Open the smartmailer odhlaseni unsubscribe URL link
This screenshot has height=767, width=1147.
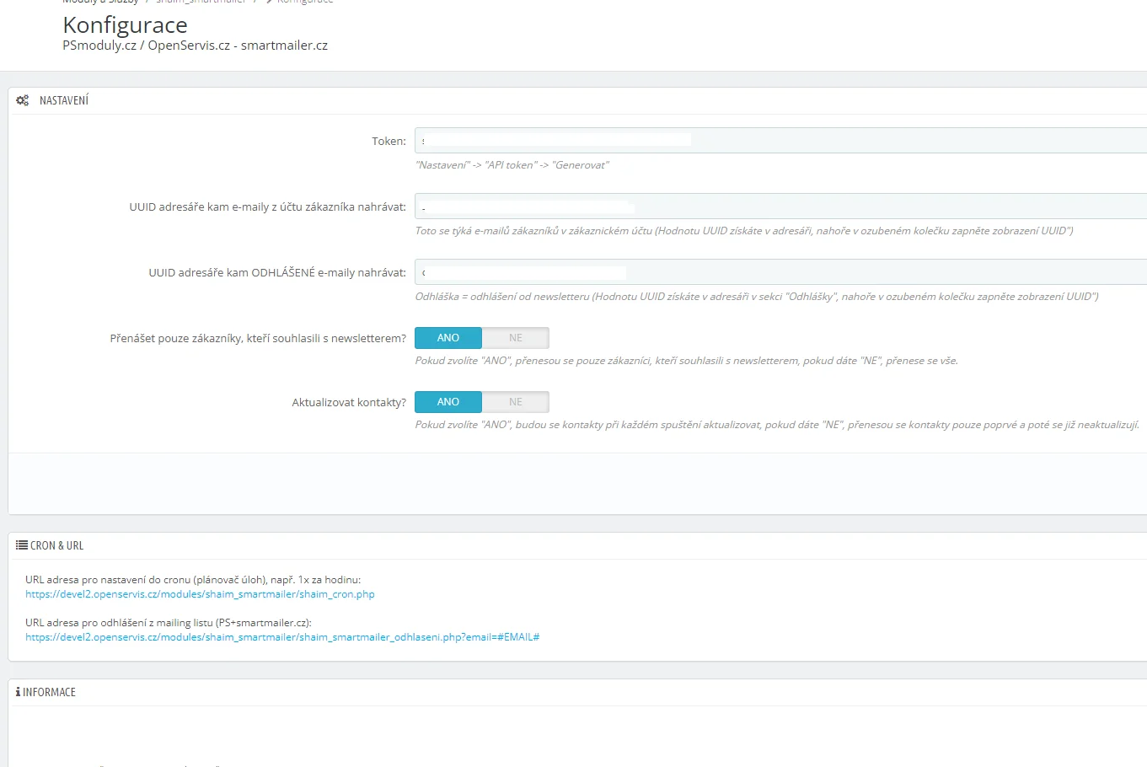(282, 637)
